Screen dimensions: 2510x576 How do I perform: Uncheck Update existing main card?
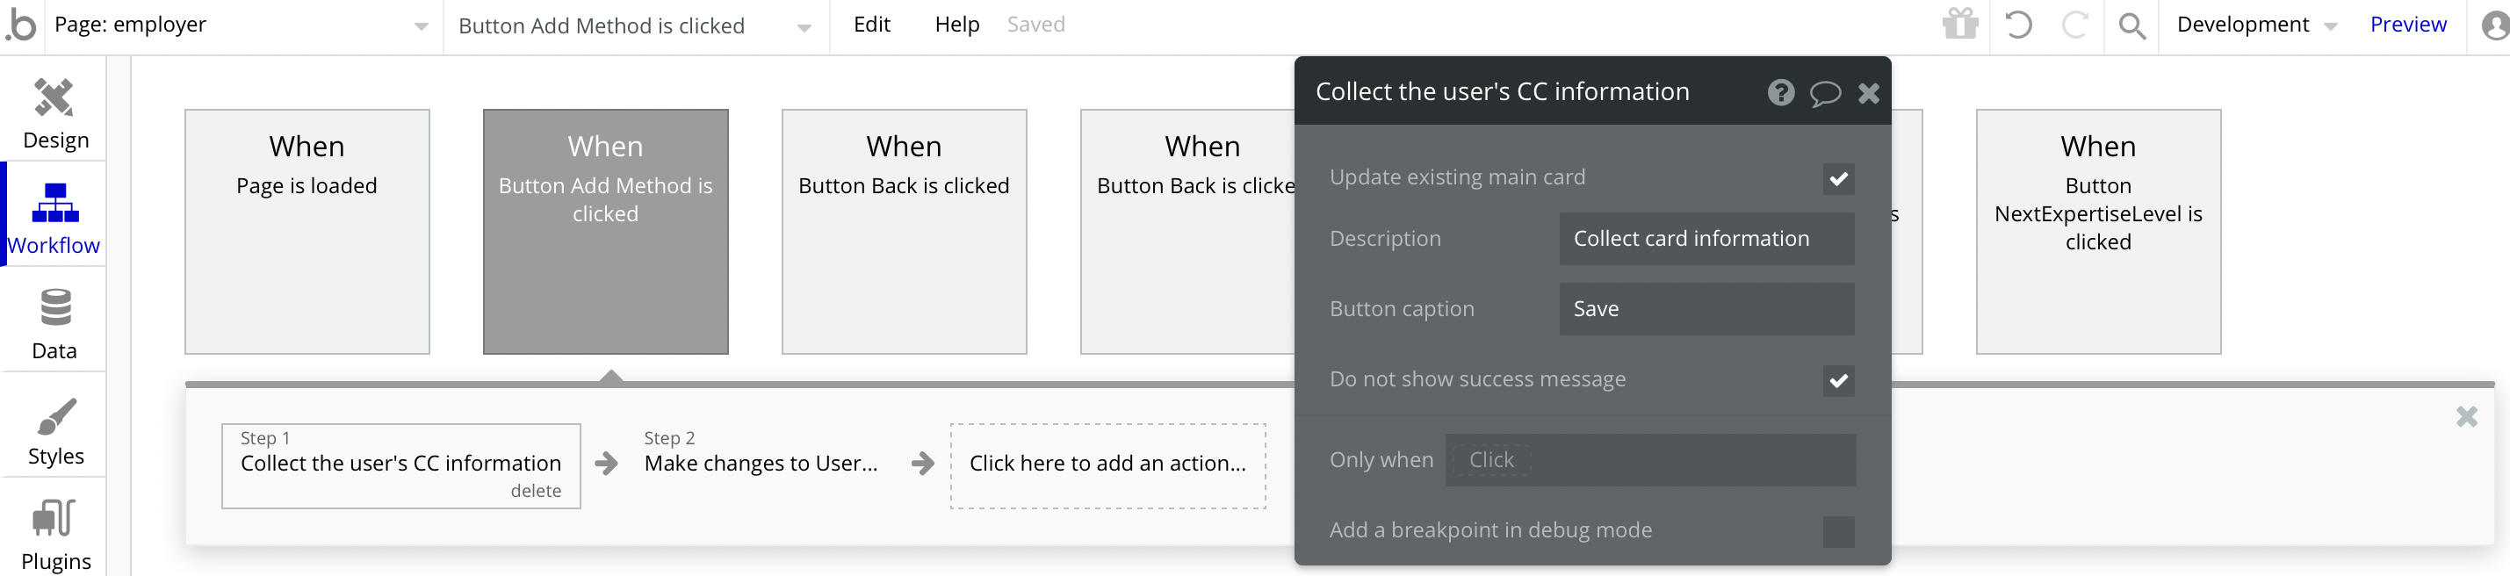pos(1837,178)
